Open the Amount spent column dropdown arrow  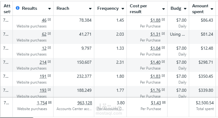click(x=212, y=9)
